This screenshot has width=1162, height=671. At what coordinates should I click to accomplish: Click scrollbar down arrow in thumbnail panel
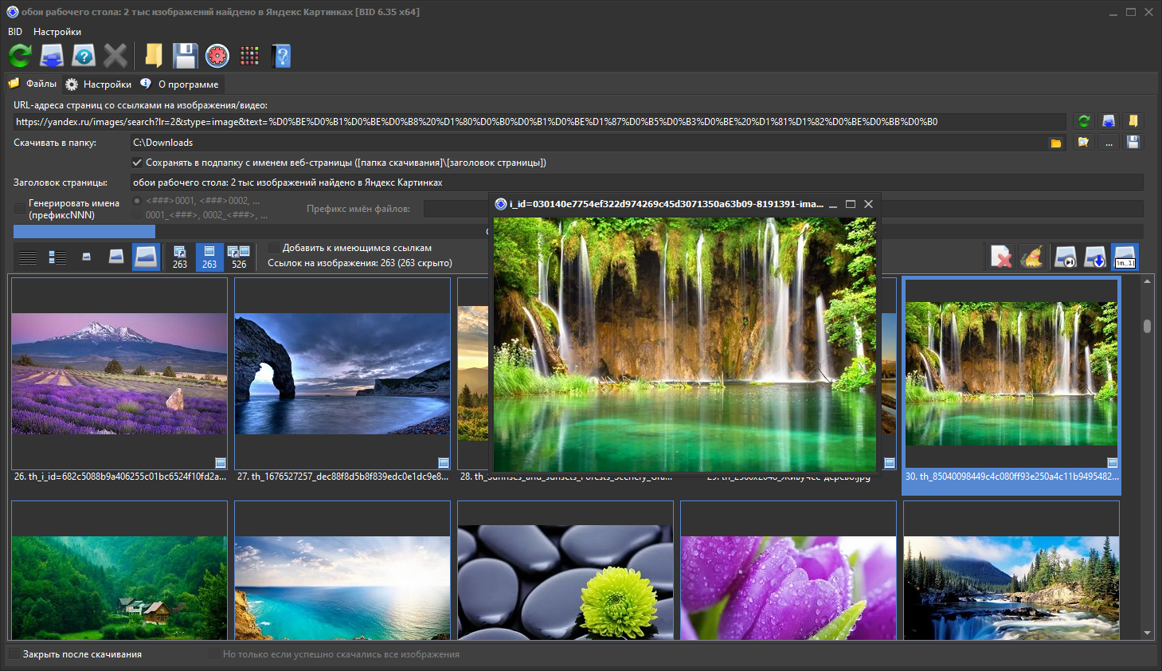click(1147, 634)
